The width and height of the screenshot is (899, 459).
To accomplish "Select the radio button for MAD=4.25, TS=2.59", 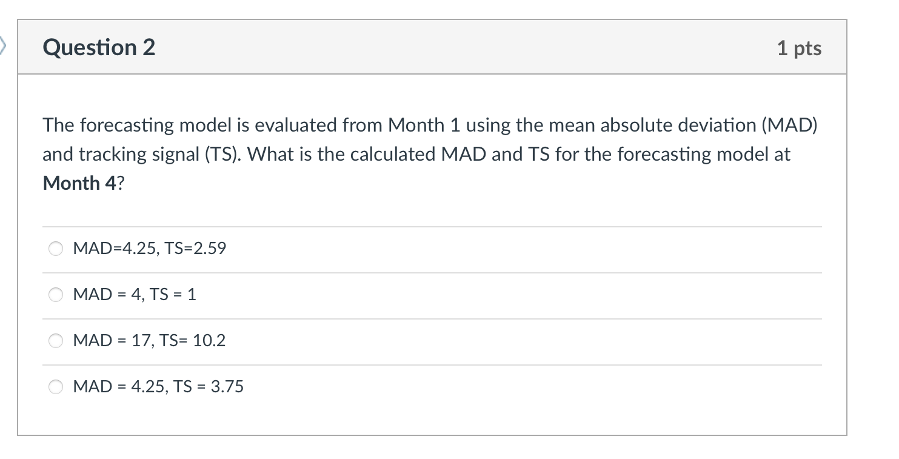I will point(55,248).
